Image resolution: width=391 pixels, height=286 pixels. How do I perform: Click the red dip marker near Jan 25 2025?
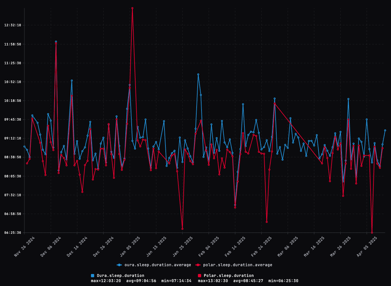pos(182,229)
